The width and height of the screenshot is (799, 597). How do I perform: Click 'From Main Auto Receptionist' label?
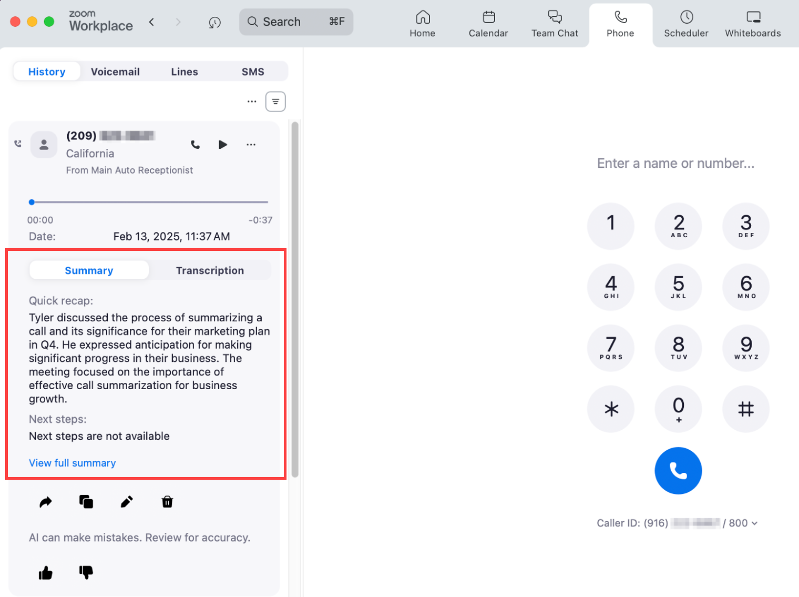(129, 170)
